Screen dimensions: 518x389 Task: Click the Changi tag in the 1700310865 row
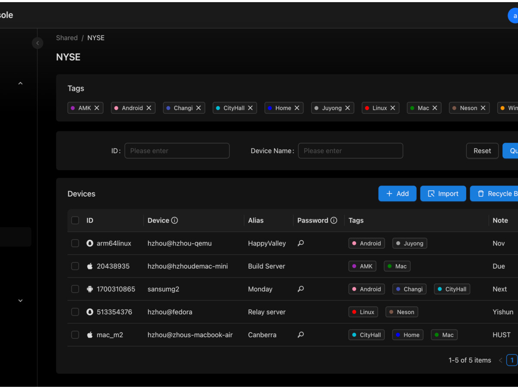point(409,289)
